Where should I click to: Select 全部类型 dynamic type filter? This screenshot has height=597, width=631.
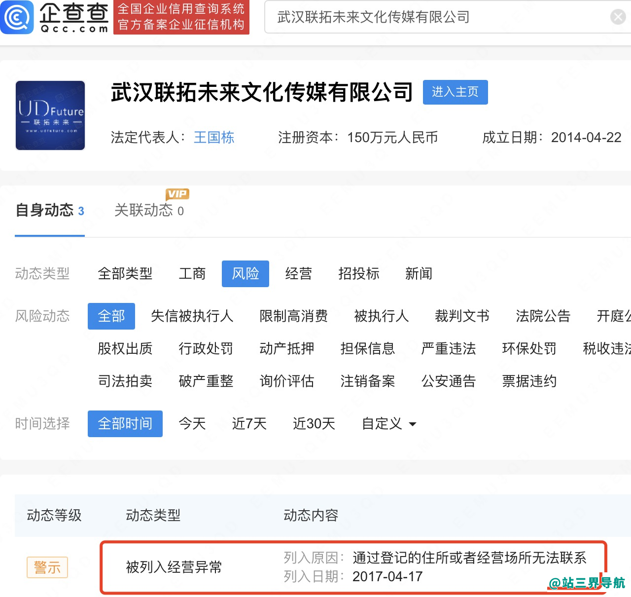125,273
